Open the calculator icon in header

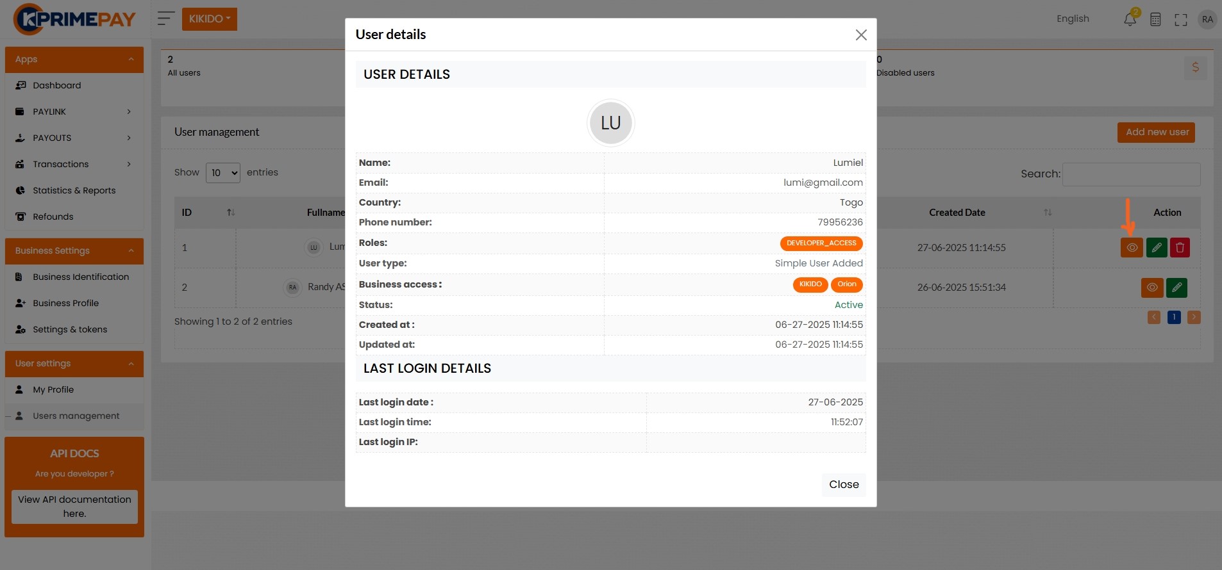click(1155, 19)
